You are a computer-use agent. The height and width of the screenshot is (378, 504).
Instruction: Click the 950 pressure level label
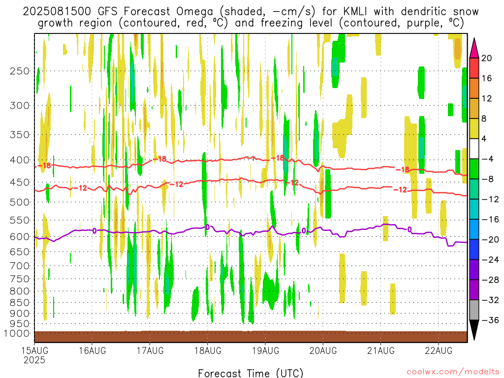20,324
